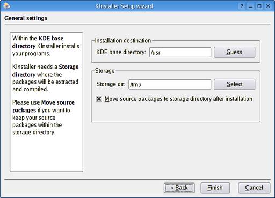Click the Move source packages label text
This screenshot has width=275, height=198.
pyautogui.click(x=178, y=99)
